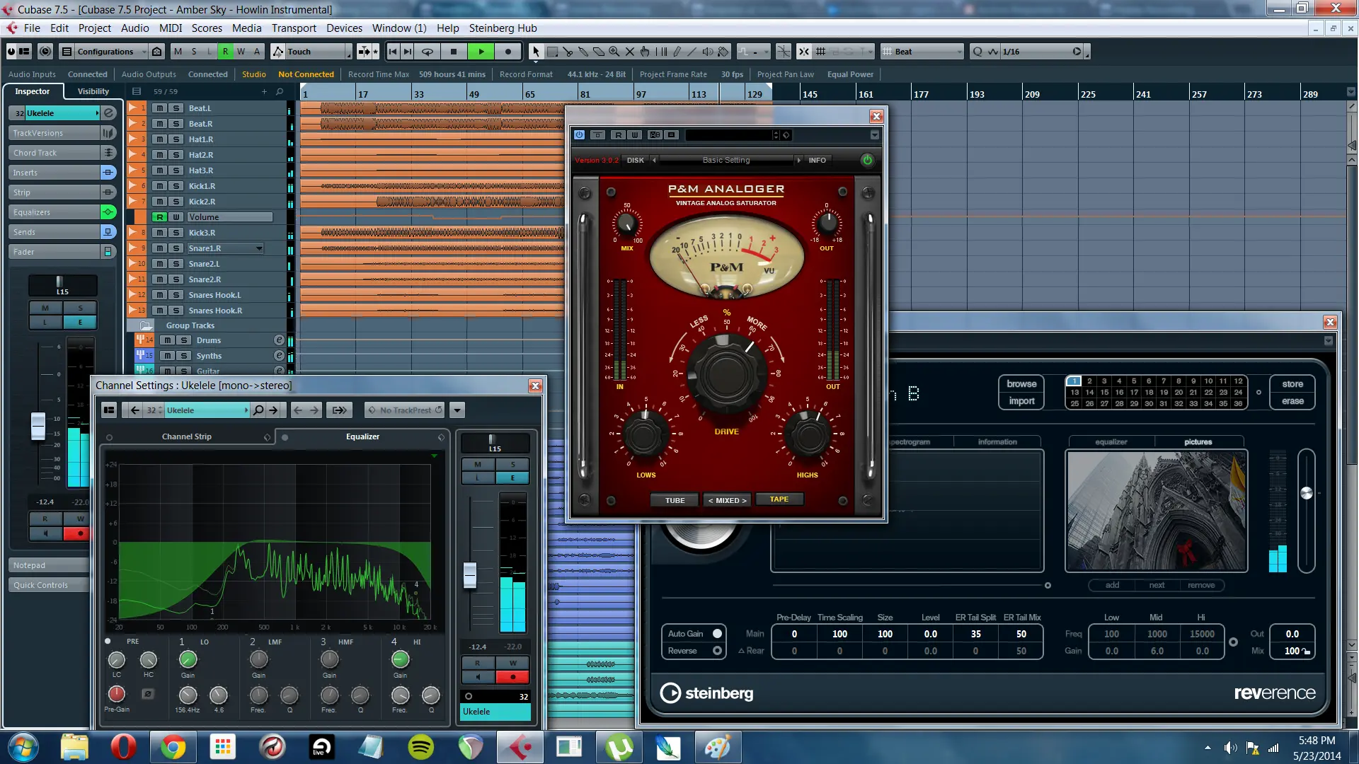Switch to the equalizer tab in REVerence
The image size is (1359, 764).
point(1111,442)
